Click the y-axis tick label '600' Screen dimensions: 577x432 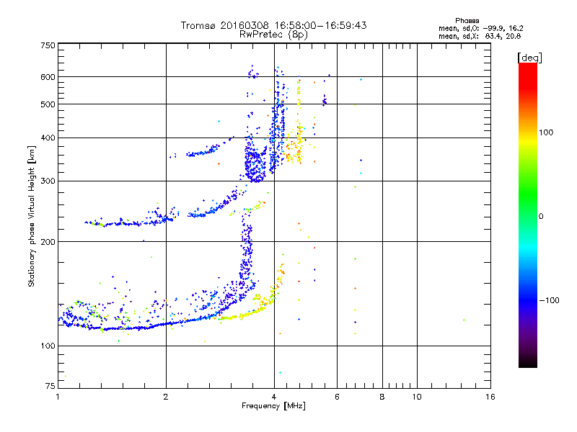point(48,77)
